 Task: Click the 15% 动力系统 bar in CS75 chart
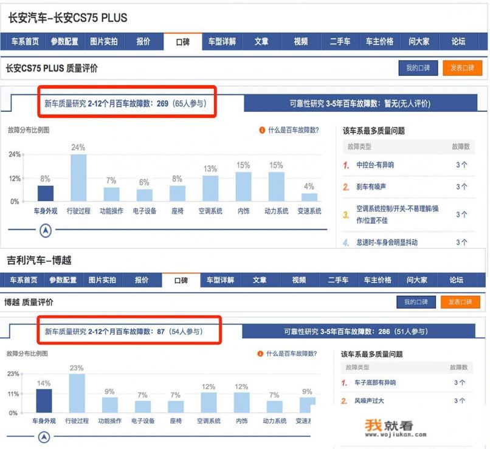coord(277,187)
